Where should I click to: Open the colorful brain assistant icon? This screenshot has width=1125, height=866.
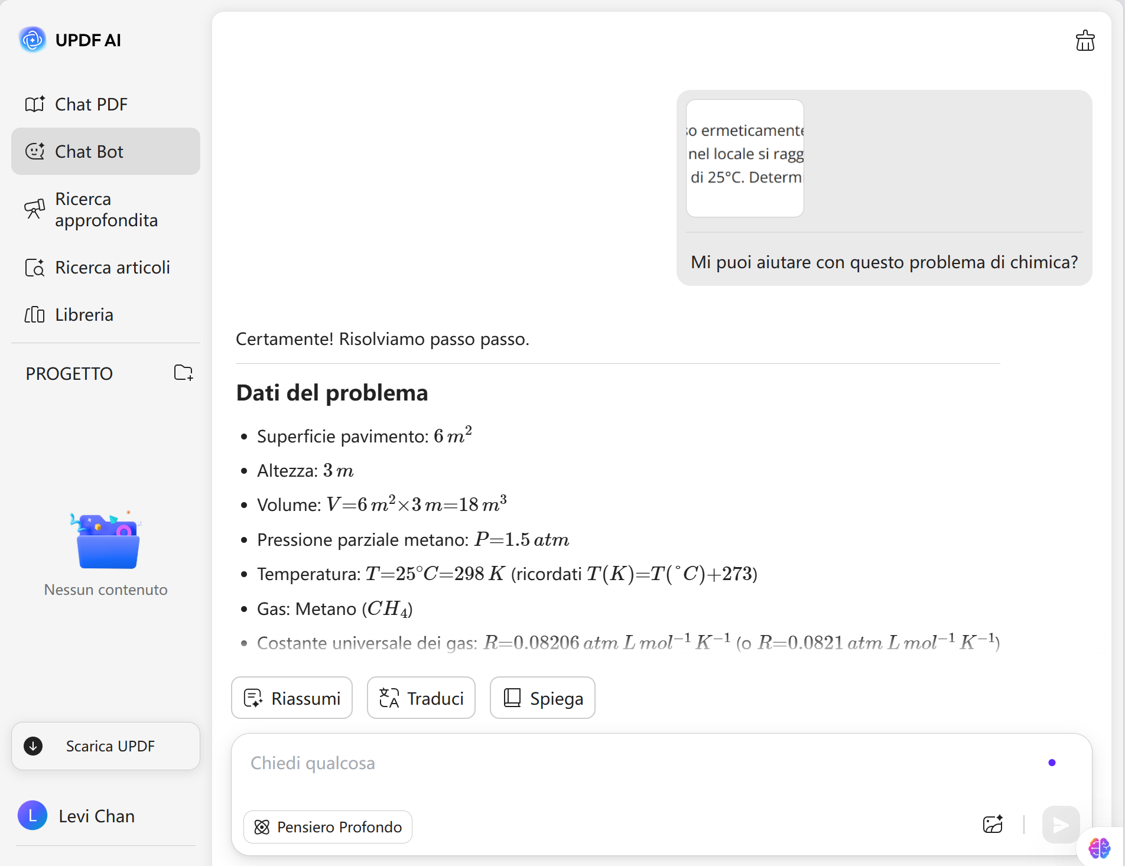click(1099, 848)
